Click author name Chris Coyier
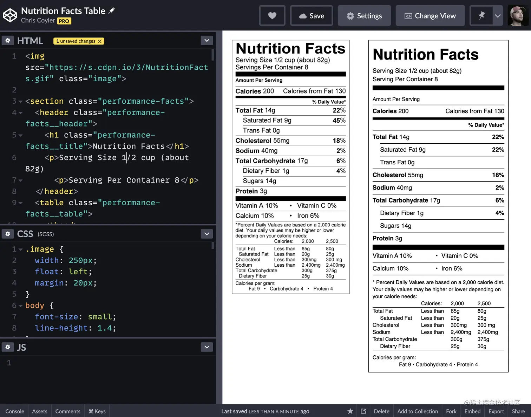Screen dimensions: 531x417 [x=38, y=20]
